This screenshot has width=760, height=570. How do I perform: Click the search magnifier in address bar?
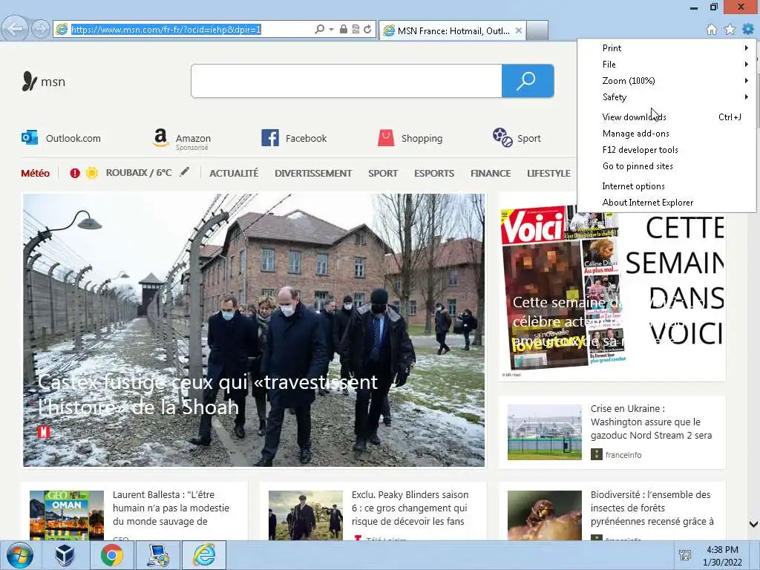click(319, 30)
